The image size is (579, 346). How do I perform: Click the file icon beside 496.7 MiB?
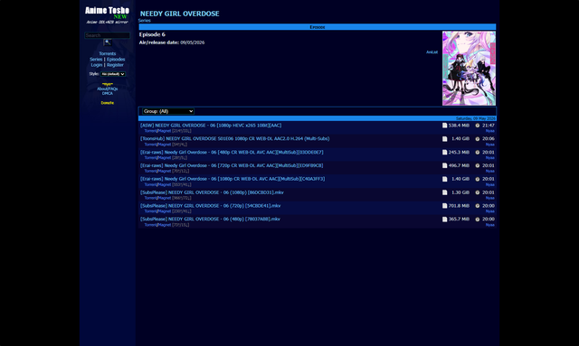pos(444,165)
